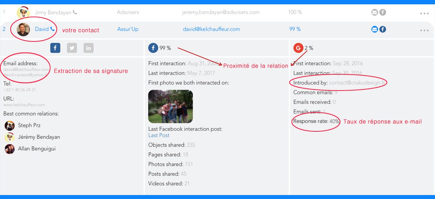
Task: Select Allan Benguigui name in common relations
Action: tap(37, 149)
